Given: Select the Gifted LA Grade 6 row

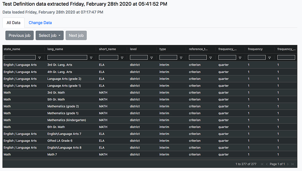Looking at the screenshot, I should (x=60, y=141).
